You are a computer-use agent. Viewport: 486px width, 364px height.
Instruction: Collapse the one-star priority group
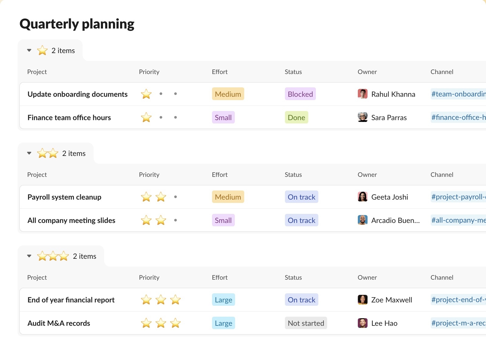pos(29,50)
